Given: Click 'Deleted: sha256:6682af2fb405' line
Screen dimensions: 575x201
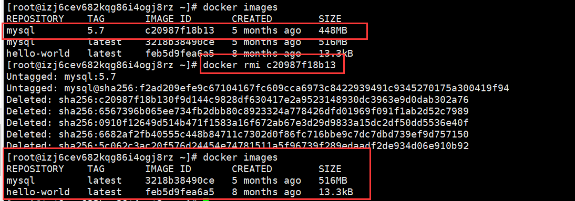Looking at the screenshot, I should point(237,134).
